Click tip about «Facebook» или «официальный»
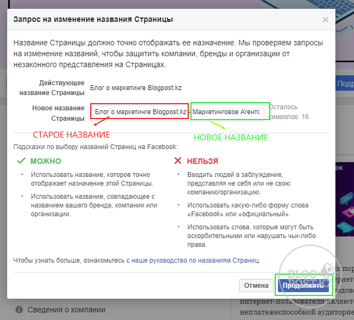 click(x=247, y=210)
